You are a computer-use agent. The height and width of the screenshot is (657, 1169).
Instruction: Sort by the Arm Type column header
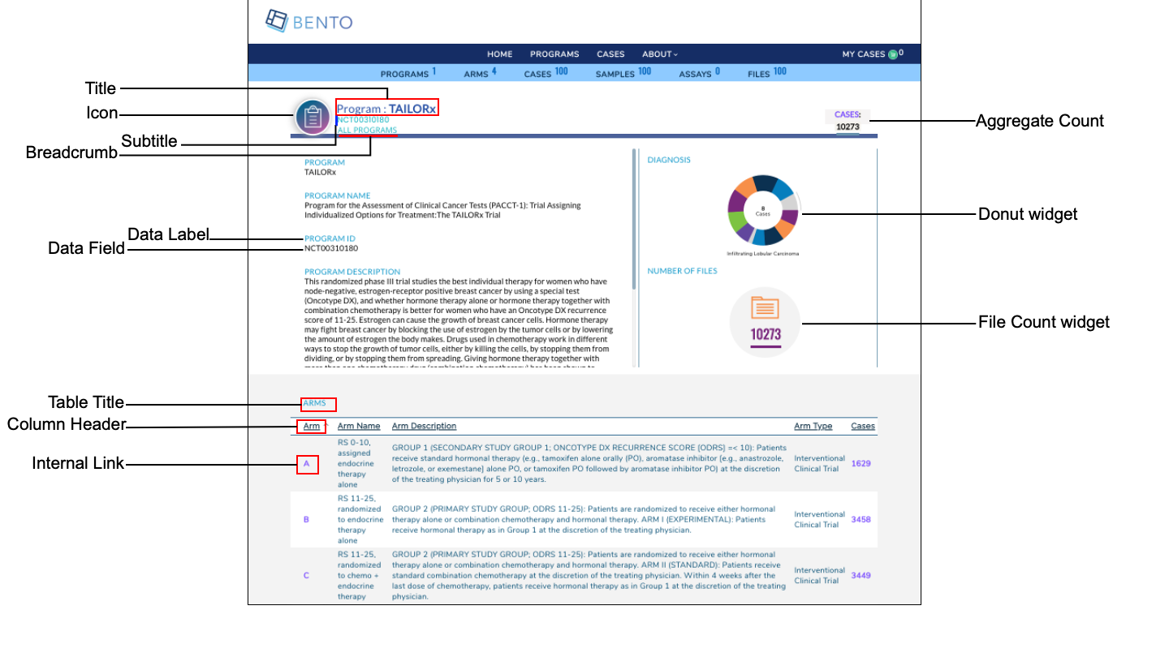click(x=813, y=426)
